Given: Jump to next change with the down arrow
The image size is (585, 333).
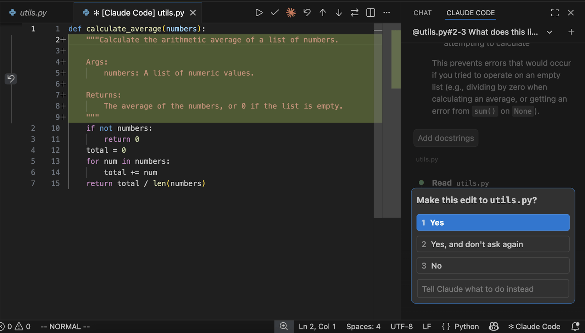Looking at the screenshot, I should [339, 12].
